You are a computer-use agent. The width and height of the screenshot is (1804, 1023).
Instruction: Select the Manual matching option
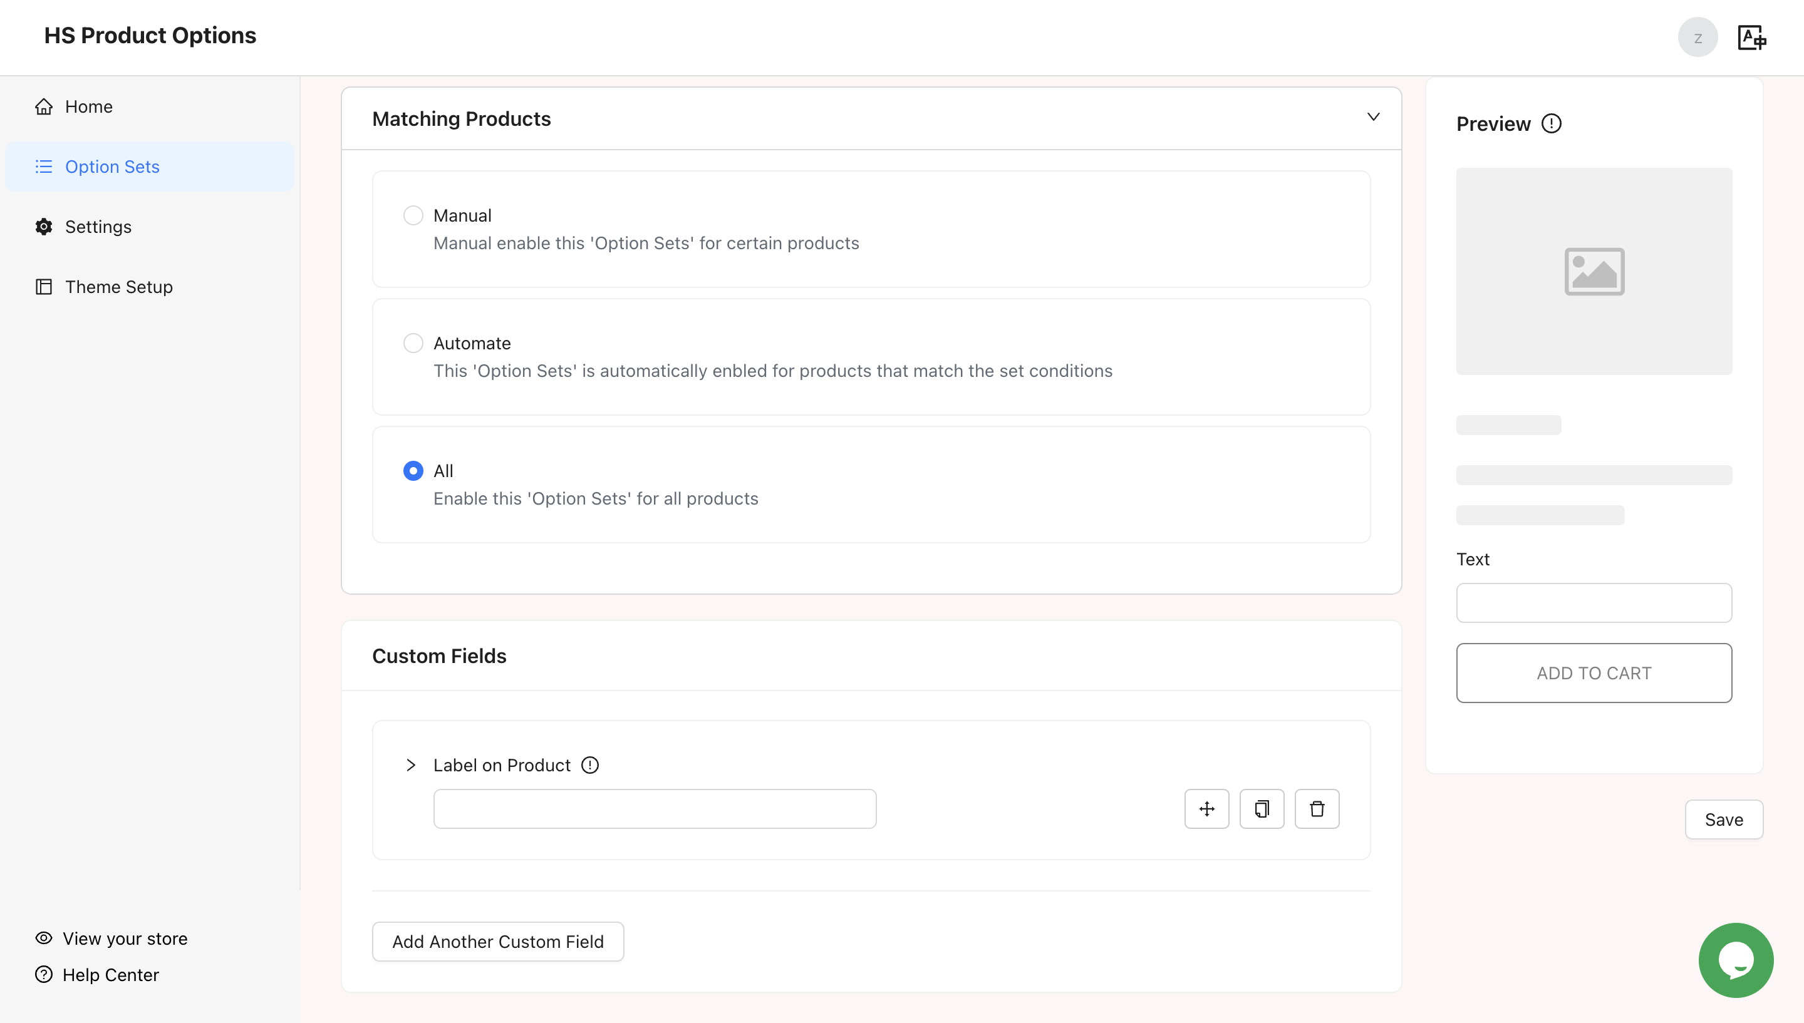pos(413,215)
